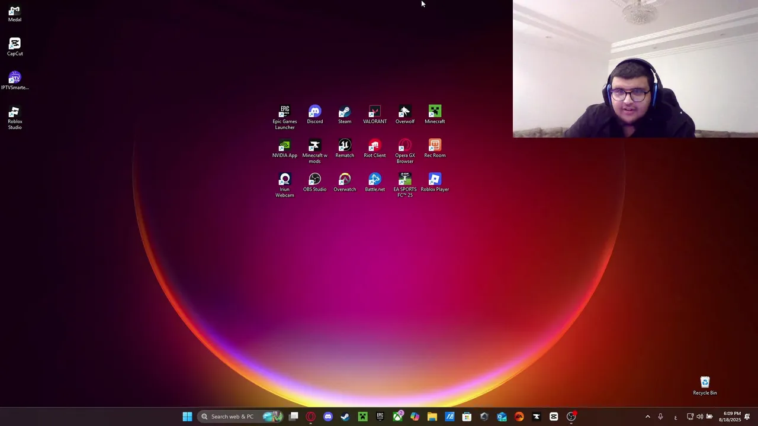Open File Explorer from the taskbar
The height and width of the screenshot is (426, 758).
point(432,417)
